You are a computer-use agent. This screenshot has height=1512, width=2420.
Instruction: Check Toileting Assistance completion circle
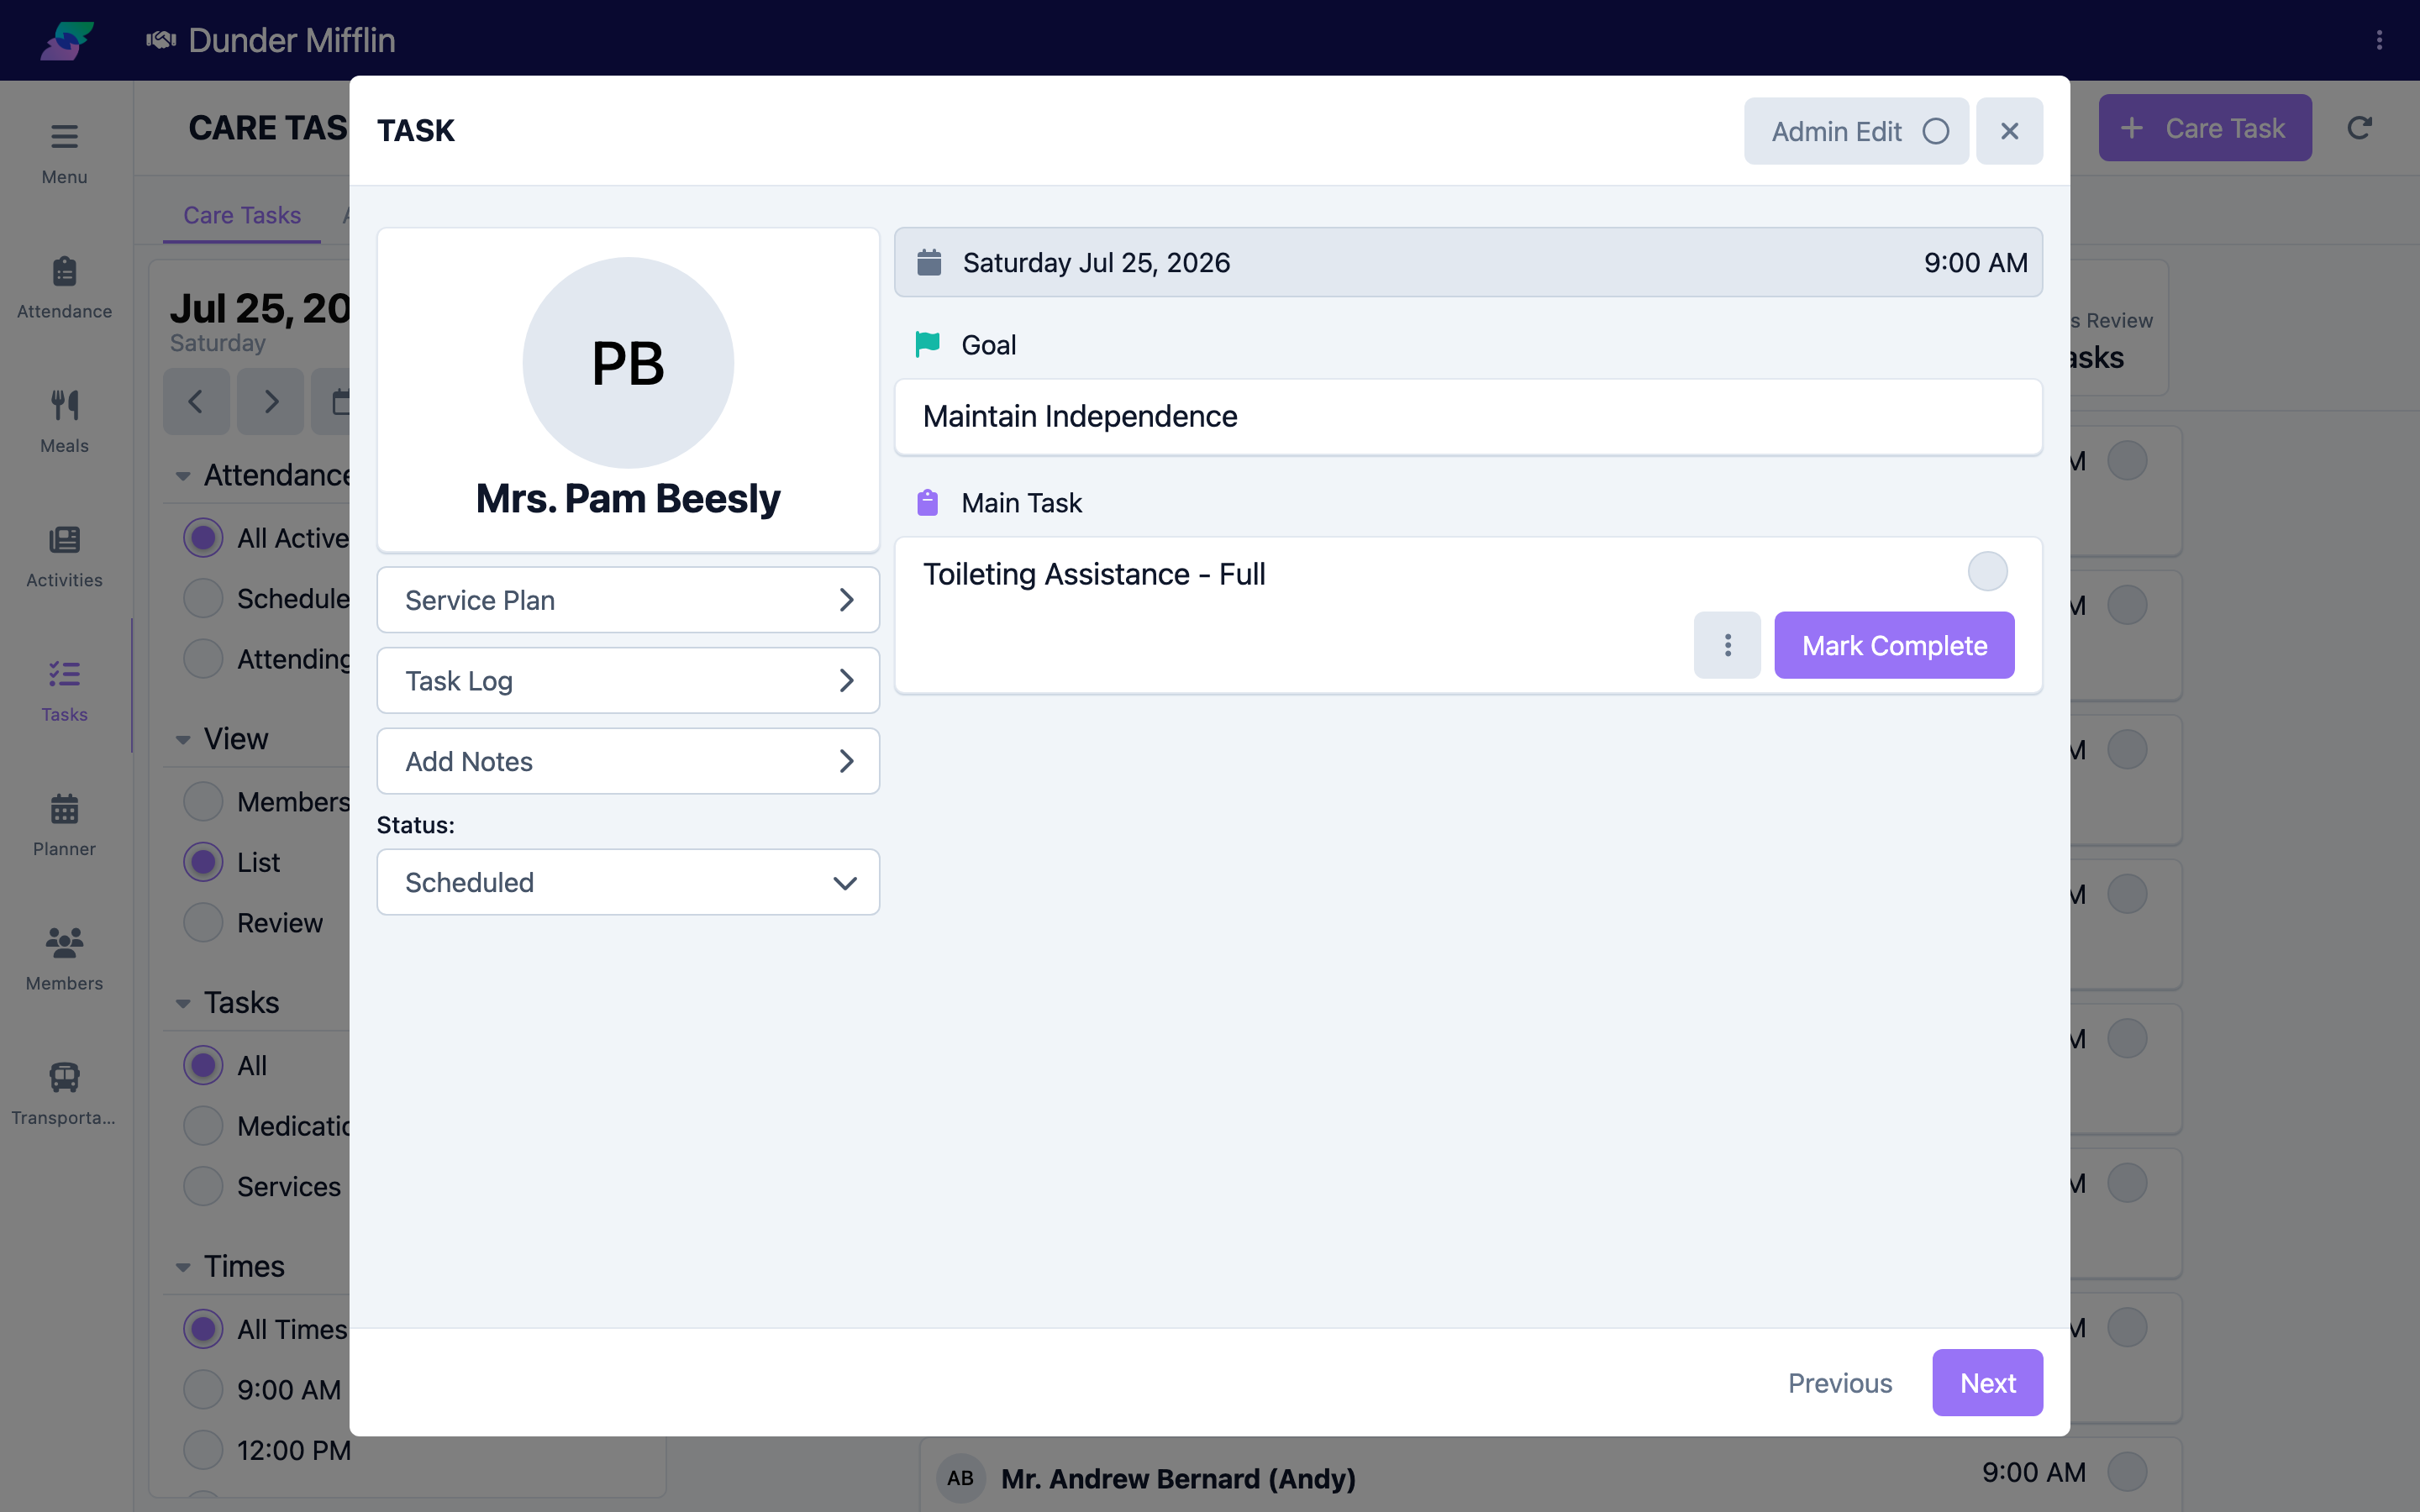coord(1987,572)
